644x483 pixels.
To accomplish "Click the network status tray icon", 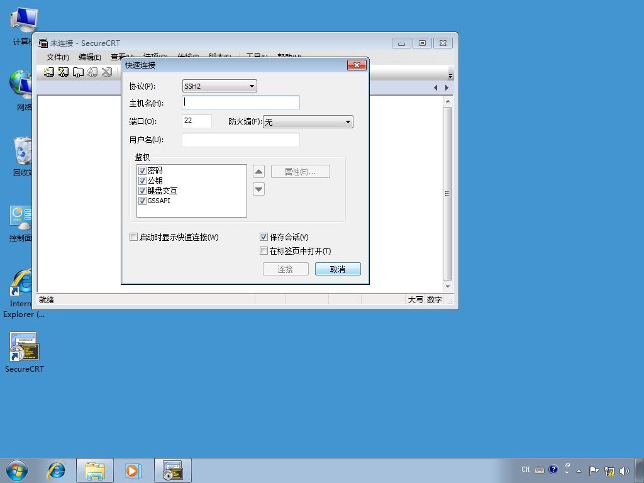I will 609,471.
